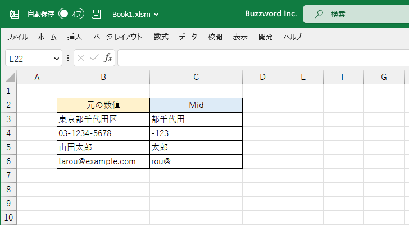Screen dimensions: 409x225
Task: Click the cancel X icon in formula bar
Action: 81,57
